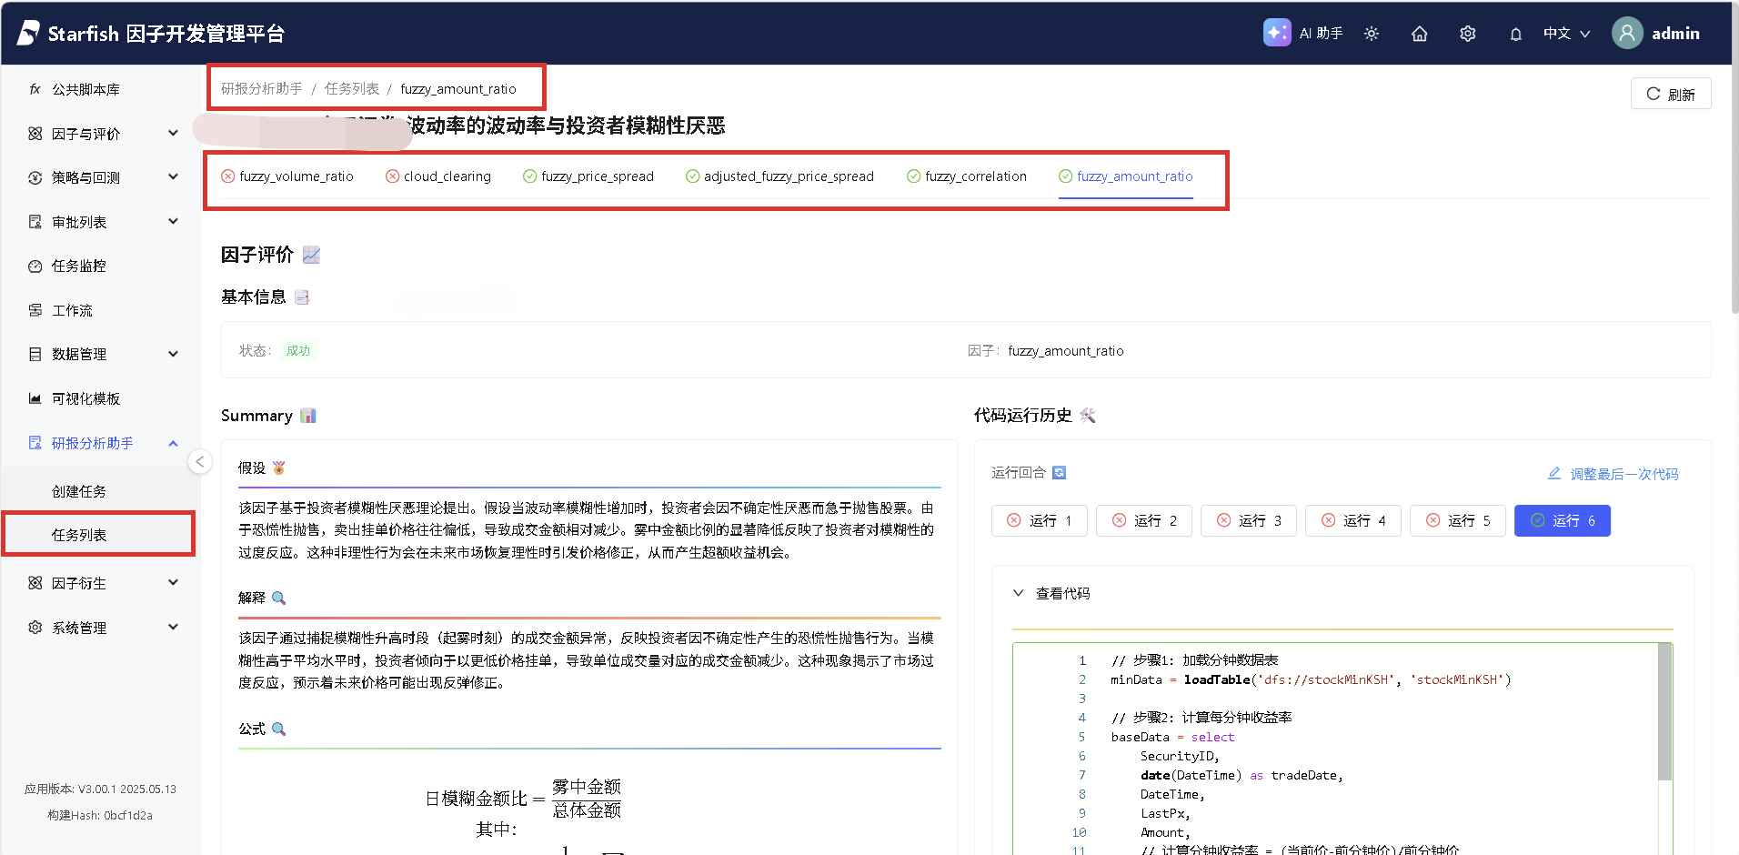Click the 基本信息 note icon
This screenshot has height=855, width=1739.
[x=302, y=297]
